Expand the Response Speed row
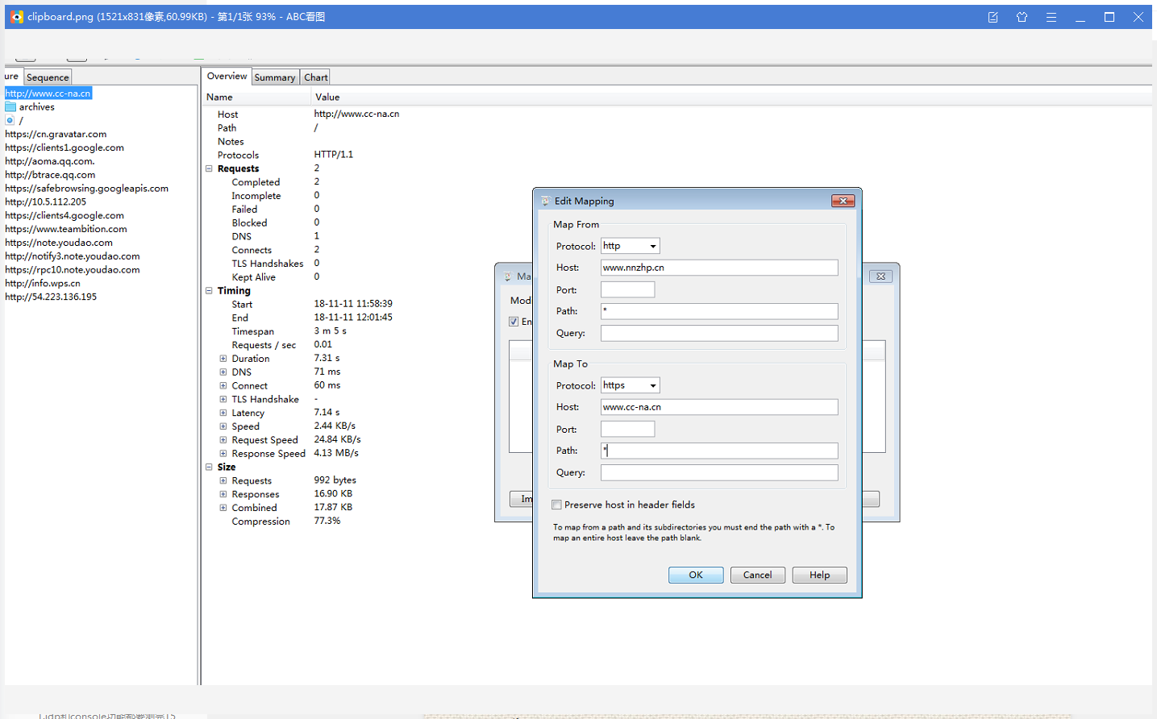 tap(223, 453)
